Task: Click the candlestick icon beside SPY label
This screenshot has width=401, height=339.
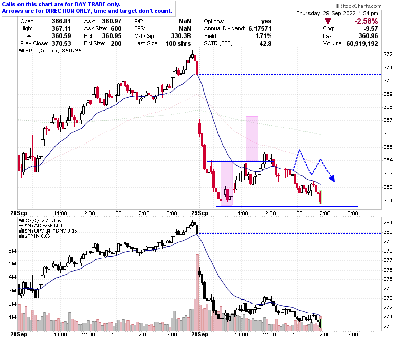Action: [22, 50]
